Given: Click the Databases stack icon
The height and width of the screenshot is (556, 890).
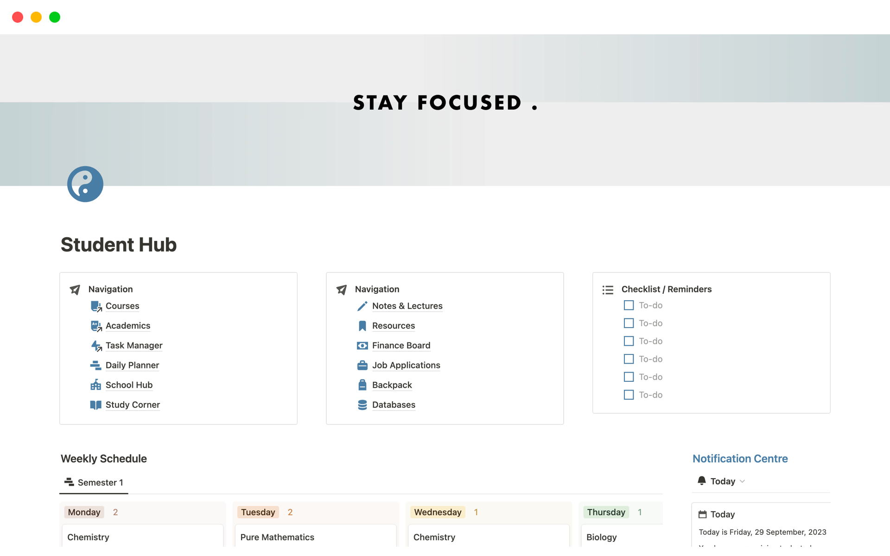Looking at the screenshot, I should tap(362, 405).
